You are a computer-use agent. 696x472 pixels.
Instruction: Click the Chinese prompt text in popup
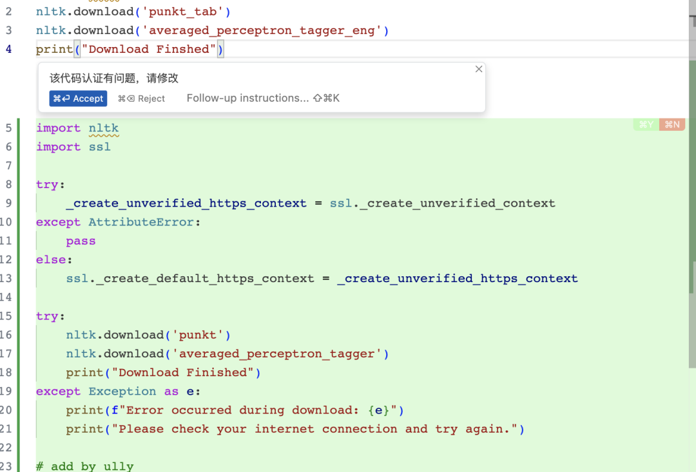click(x=114, y=79)
